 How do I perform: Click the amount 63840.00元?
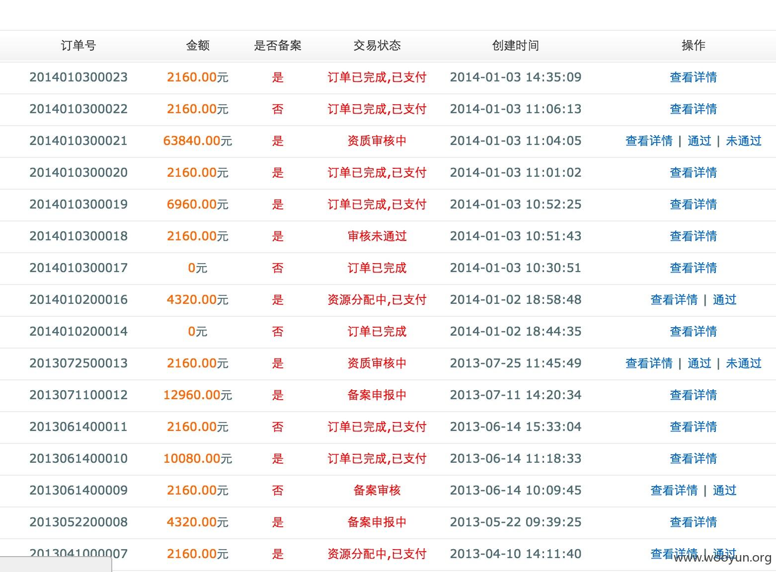point(198,141)
